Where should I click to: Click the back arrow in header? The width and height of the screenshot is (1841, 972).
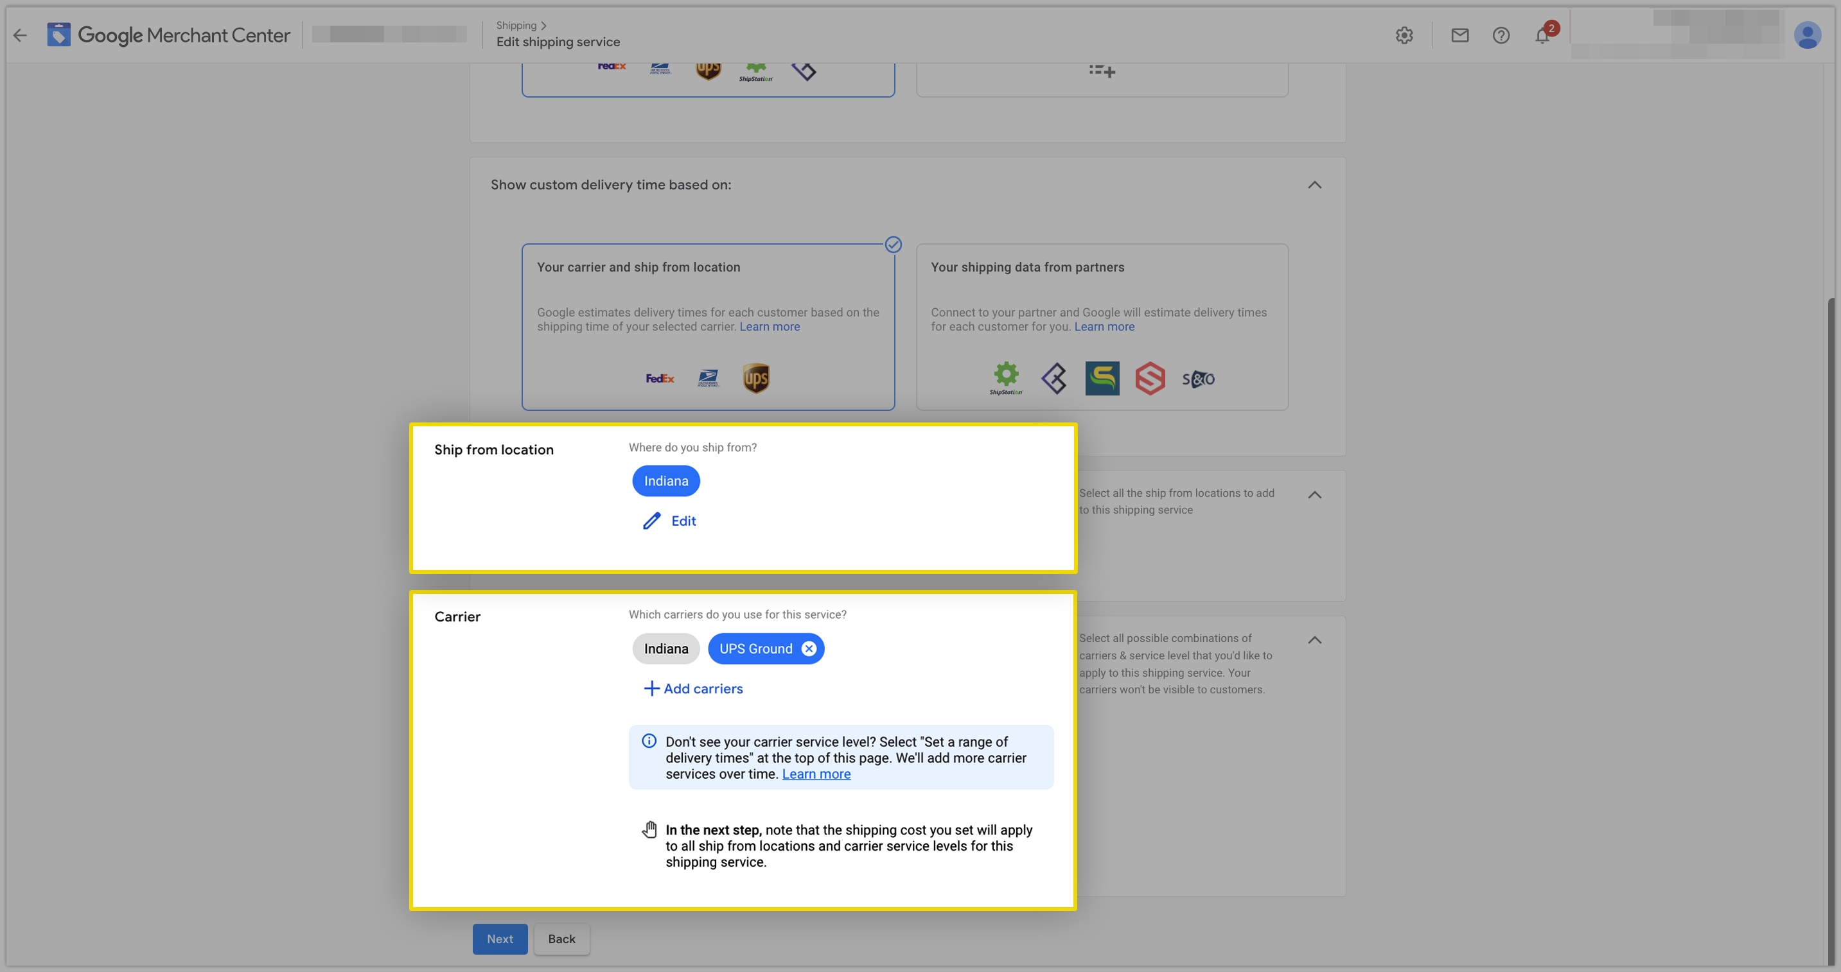click(20, 35)
